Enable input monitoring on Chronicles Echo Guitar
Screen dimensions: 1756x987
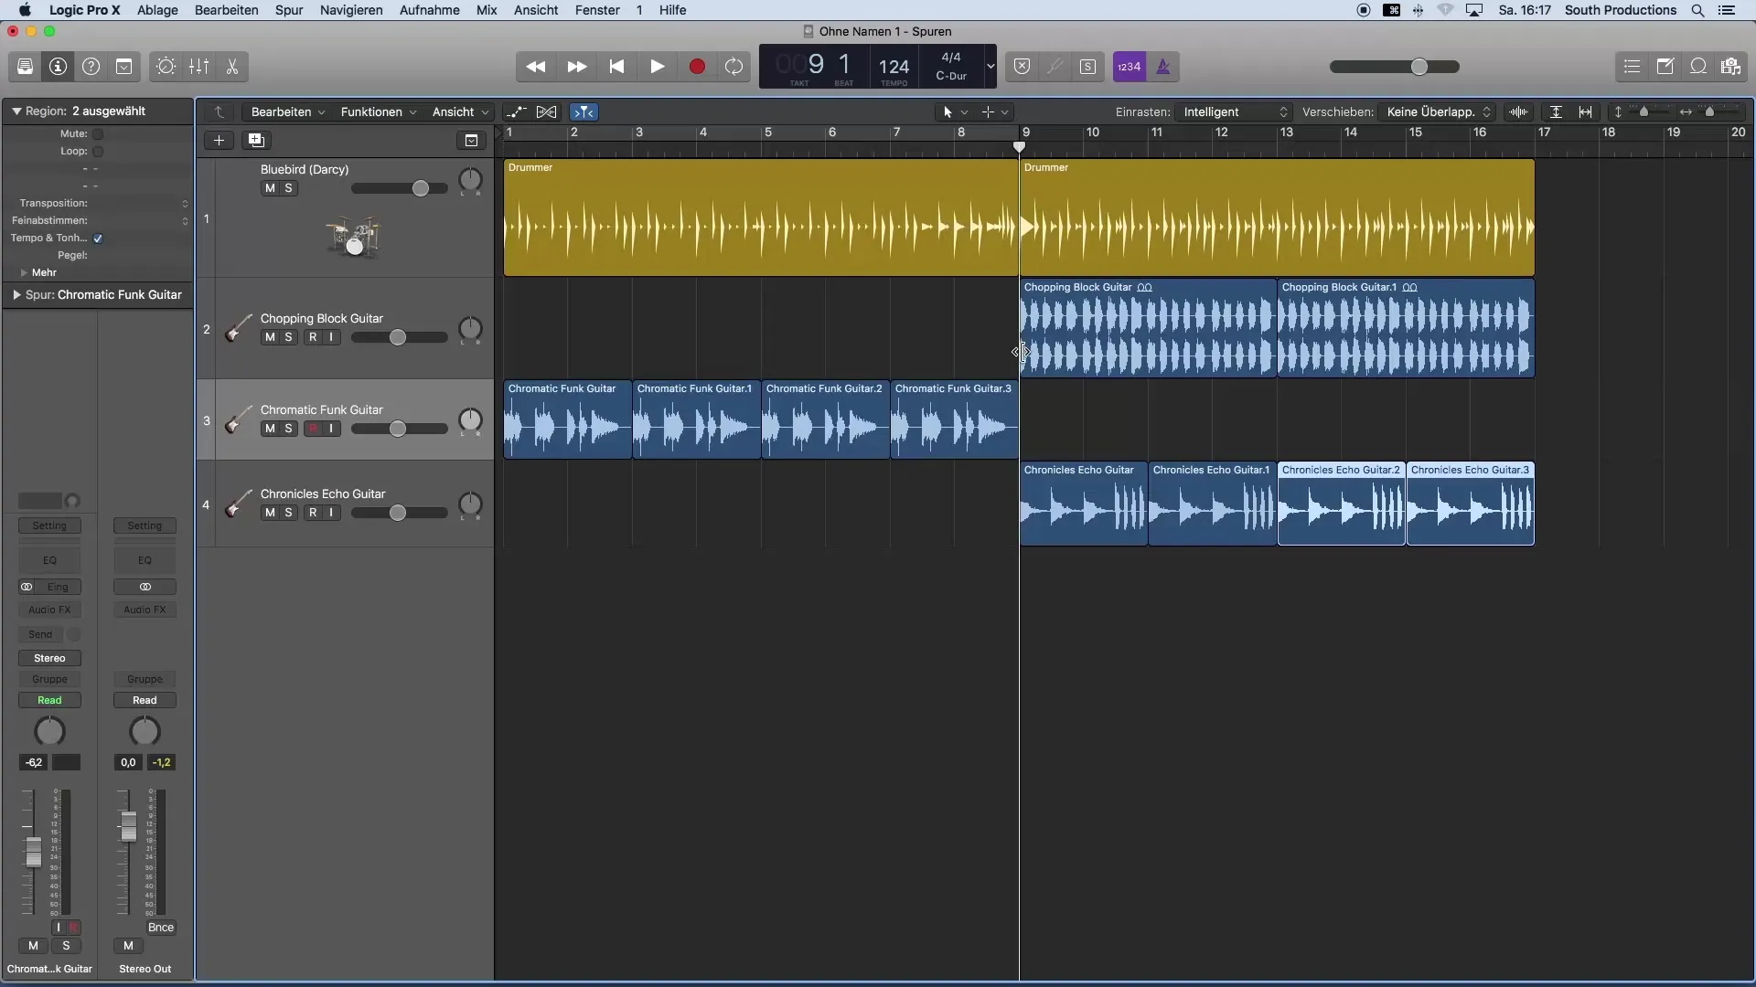[331, 513]
